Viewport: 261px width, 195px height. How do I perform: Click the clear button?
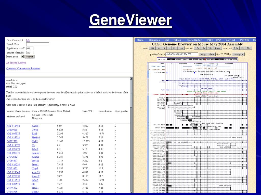[x=211, y=54]
